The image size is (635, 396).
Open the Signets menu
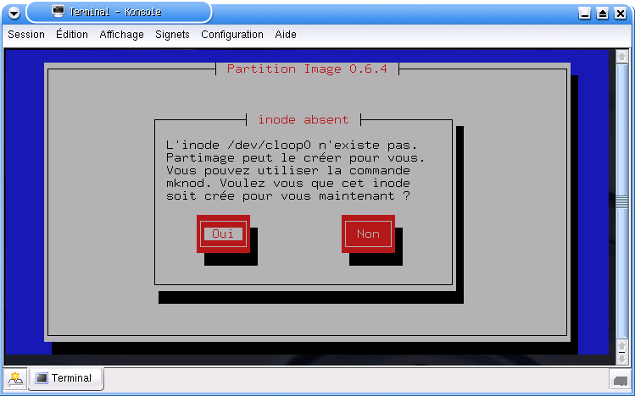click(172, 35)
